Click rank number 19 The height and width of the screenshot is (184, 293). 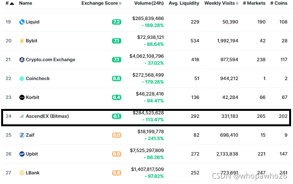point(8,22)
